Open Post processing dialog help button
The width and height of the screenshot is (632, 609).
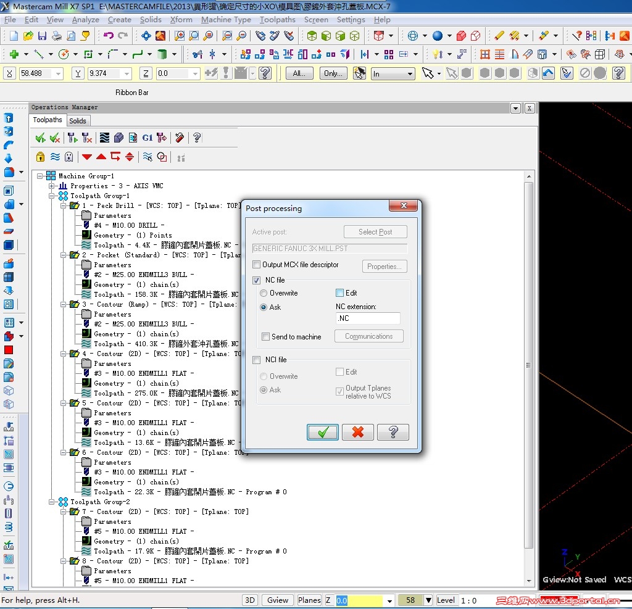coord(393,432)
